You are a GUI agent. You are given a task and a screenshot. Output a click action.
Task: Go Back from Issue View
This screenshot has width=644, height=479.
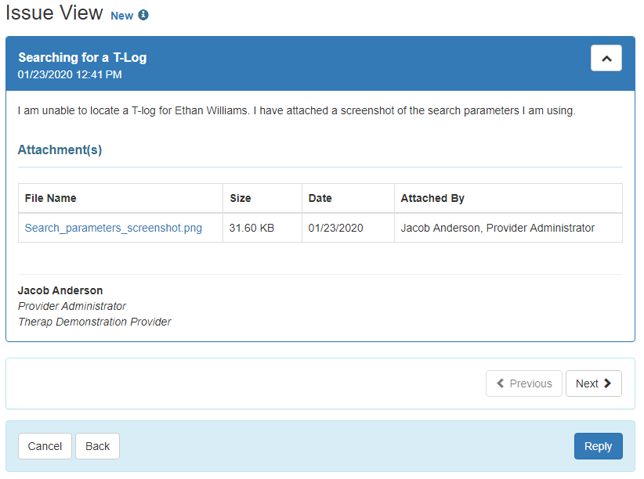coord(96,446)
